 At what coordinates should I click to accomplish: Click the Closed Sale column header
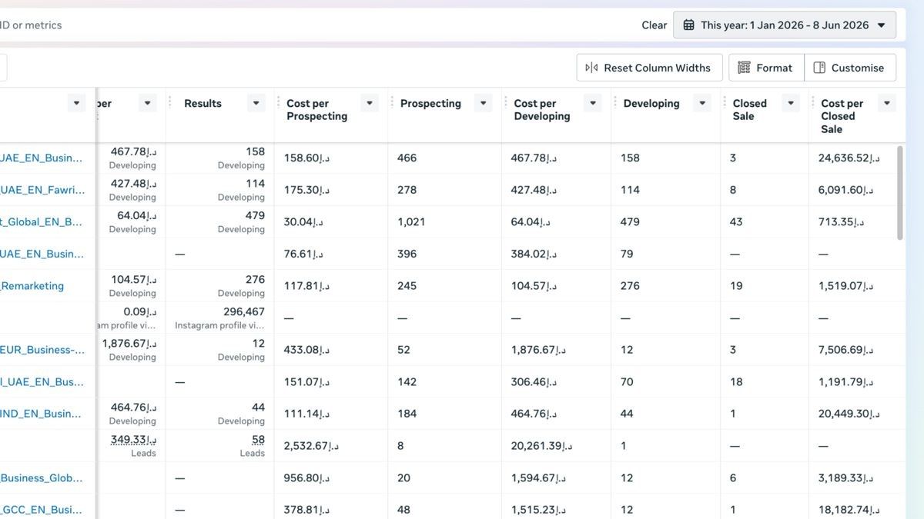point(750,110)
